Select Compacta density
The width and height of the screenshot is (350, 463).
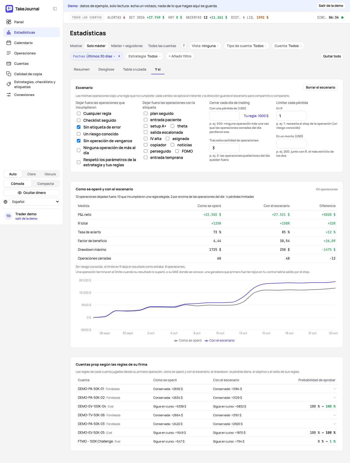tap(45, 184)
